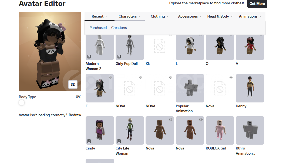This screenshot has height=163, width=293.
Task: Click the emote face icon on Girly Pop Doll
Action: click(119, 56)
